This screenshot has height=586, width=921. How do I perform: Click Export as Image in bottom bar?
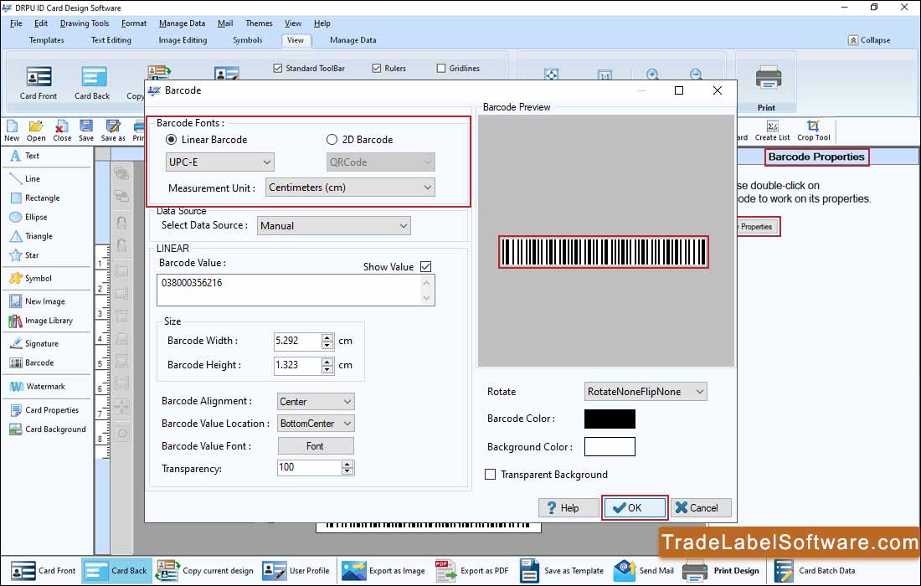[x=383, y=570]
